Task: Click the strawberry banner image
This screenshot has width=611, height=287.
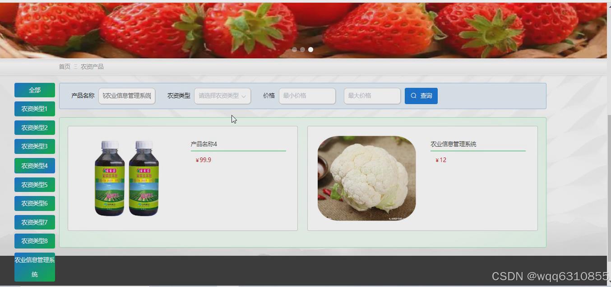Action: pyautogui.click(x=303, y=30)
